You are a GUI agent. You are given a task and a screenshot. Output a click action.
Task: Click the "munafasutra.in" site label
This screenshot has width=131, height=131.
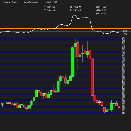coord(31,2)
